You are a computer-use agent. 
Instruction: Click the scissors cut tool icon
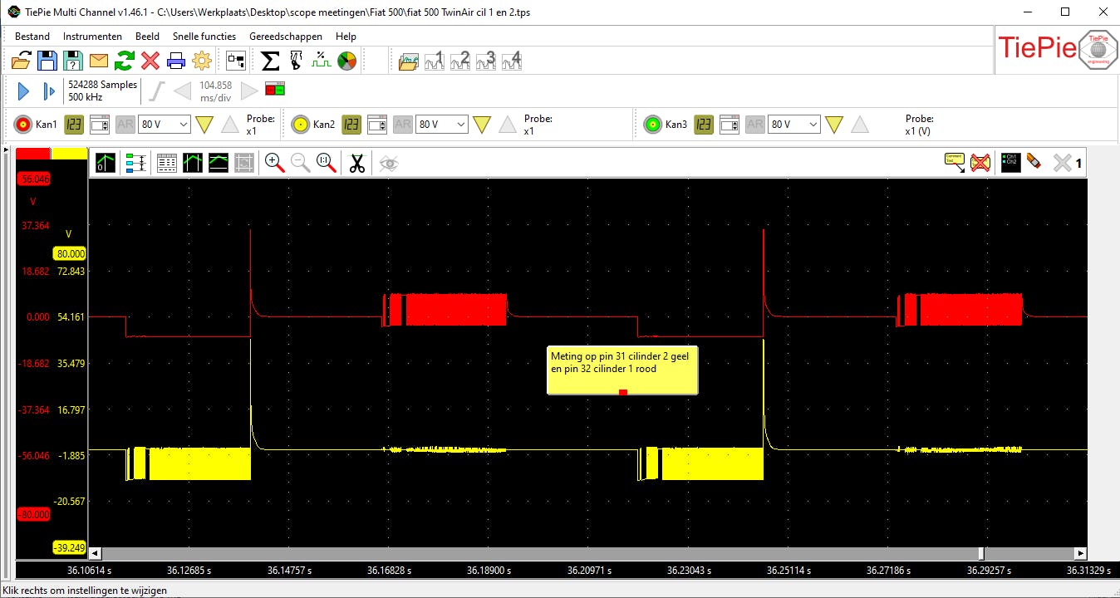pos(357,164)
